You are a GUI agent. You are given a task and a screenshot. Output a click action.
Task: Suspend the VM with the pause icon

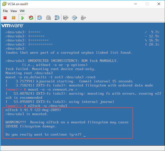tap(14, 18)
